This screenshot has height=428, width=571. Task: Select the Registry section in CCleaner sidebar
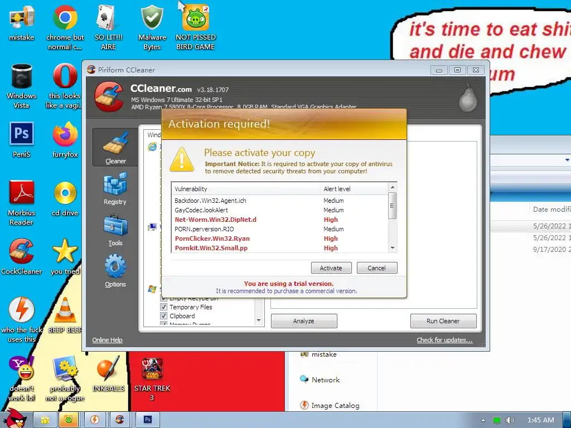tap(115, 188)
